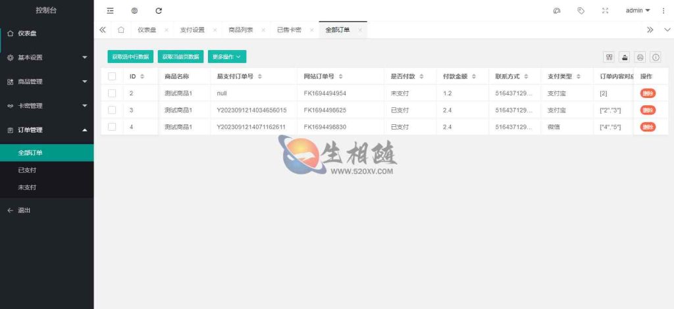Screen dimensions: 674x309
Task: Delete the order with ID 4
Action: pyautogui.click(x=648, y=127)
